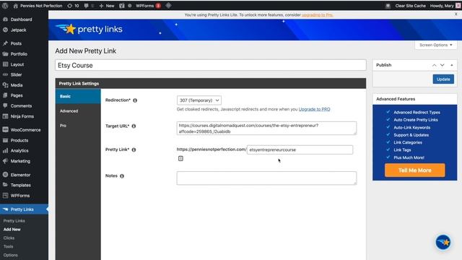Open Media library from sidebar
The height and width of the screenshot is (260, 462).
(x=17, y=85)
